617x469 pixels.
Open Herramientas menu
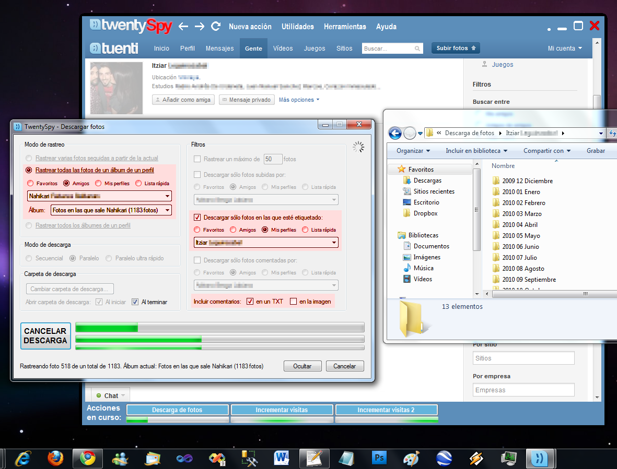click(x=345, y=27)
